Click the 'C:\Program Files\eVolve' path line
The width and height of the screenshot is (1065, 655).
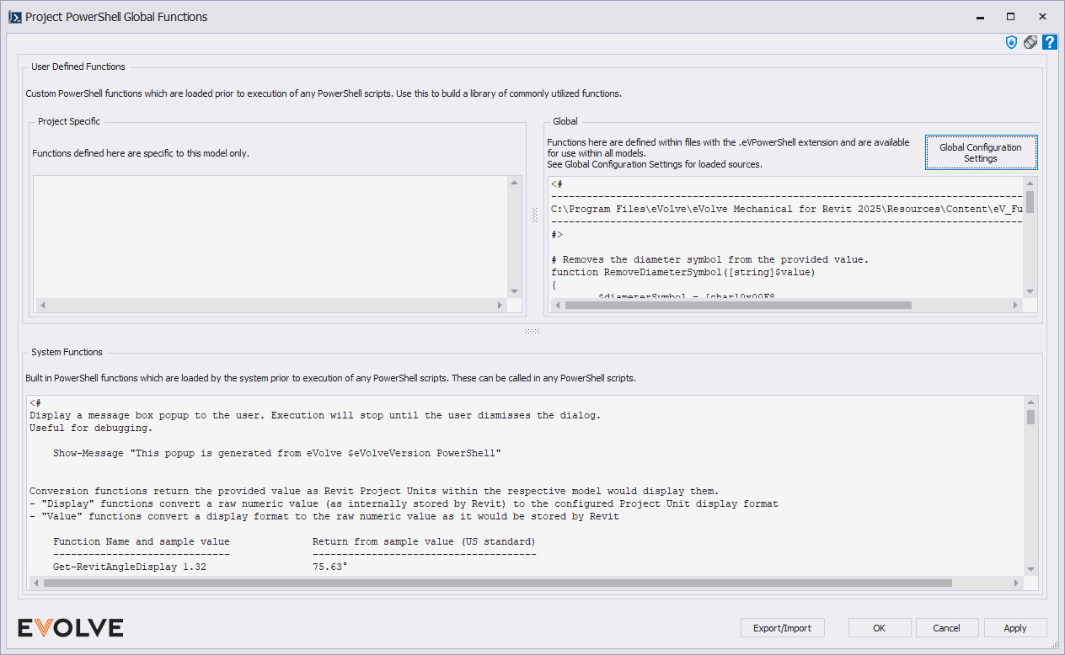[787, 209]
